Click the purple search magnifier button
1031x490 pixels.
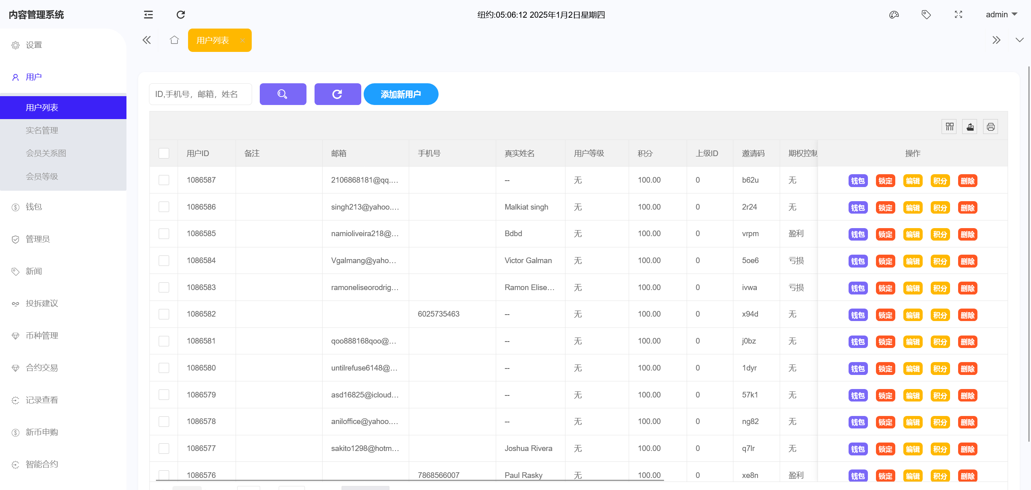pos(283,94)
